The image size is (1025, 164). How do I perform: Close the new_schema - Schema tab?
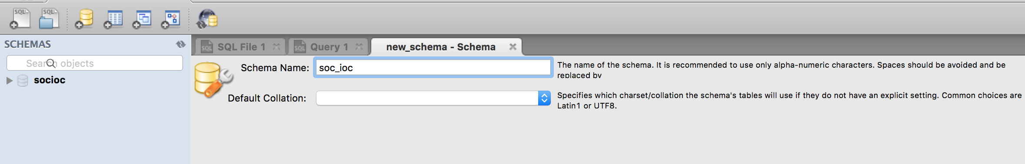point(513,46)
